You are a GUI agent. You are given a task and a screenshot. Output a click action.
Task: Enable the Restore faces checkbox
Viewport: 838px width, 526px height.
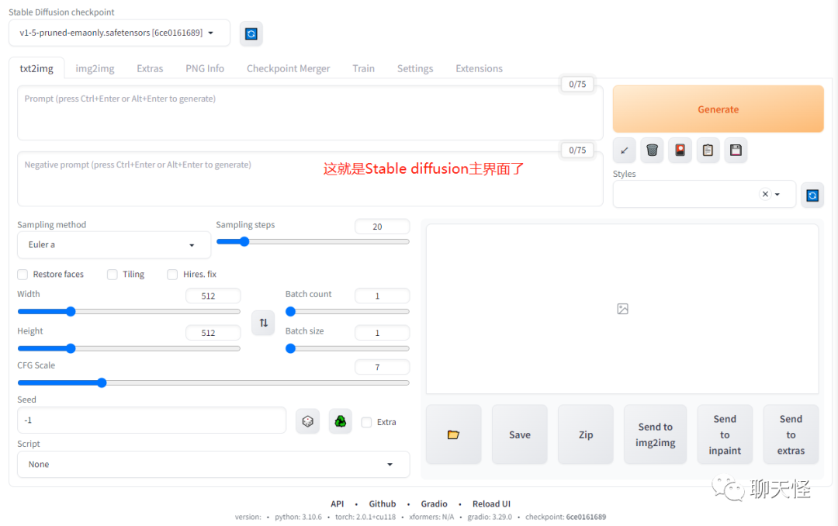pos(23,274)
